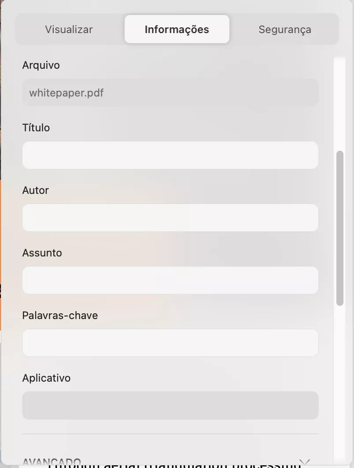Focus the Título text field
Screen dimensions: 354x468
(x=170, y=155)
